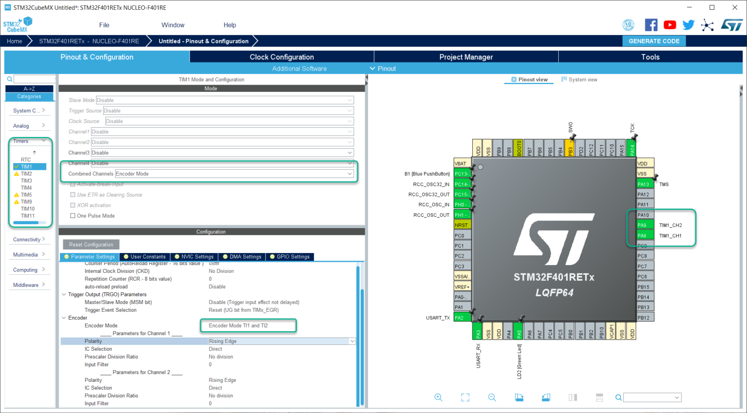Open the ST YouTube channel icon
The image size is (747, 413).
click(670, 25)
